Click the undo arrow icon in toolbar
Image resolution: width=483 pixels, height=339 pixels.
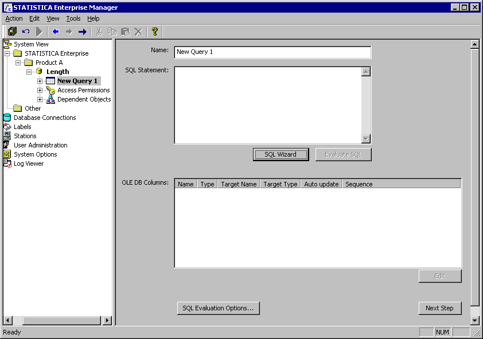point(26,32)
